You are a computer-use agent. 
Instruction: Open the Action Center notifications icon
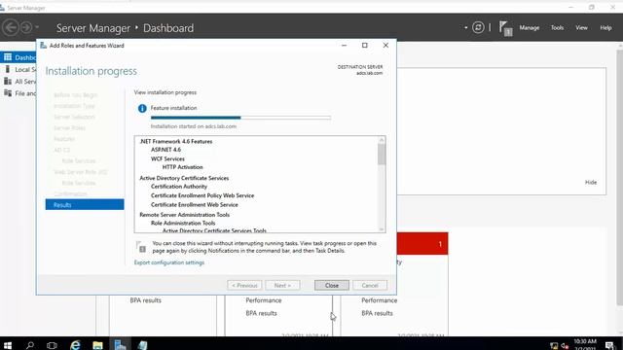click(x=610, y=345)
